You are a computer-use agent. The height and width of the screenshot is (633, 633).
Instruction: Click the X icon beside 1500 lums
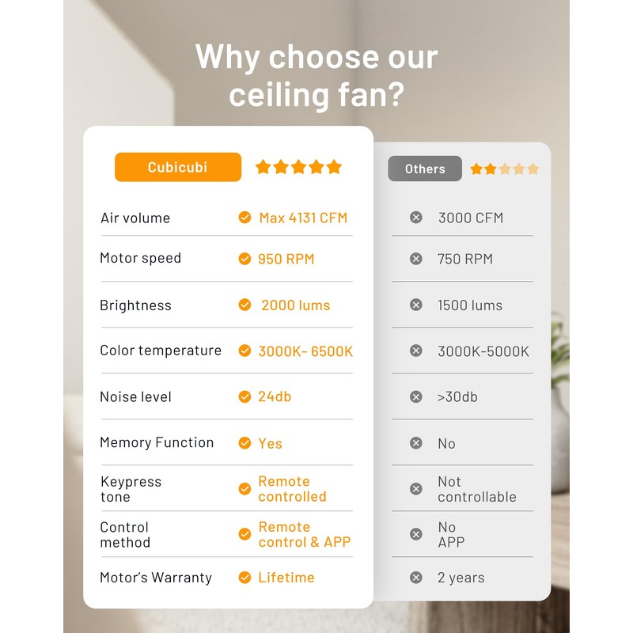click(x=416, y=305)
